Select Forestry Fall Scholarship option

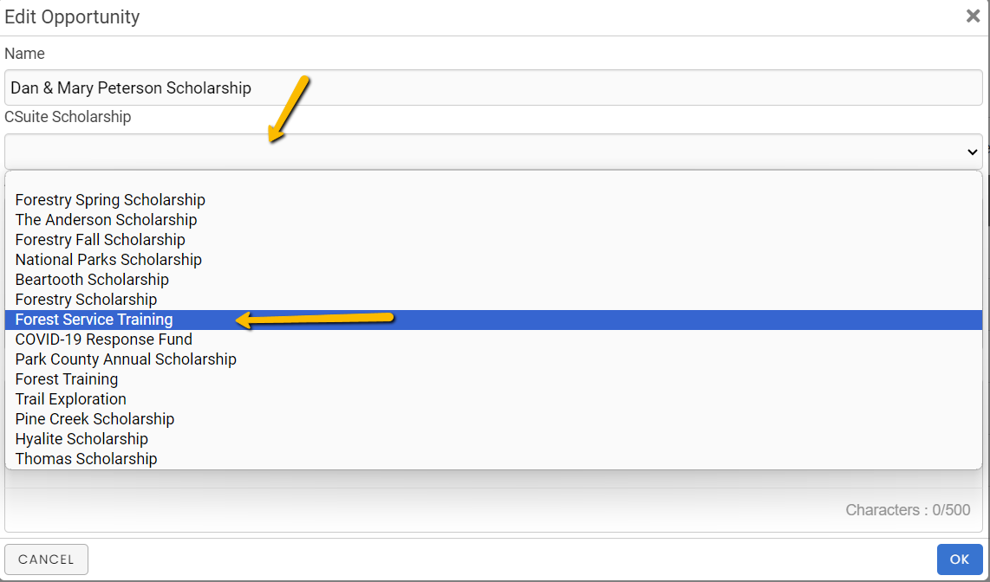point(100,240)
